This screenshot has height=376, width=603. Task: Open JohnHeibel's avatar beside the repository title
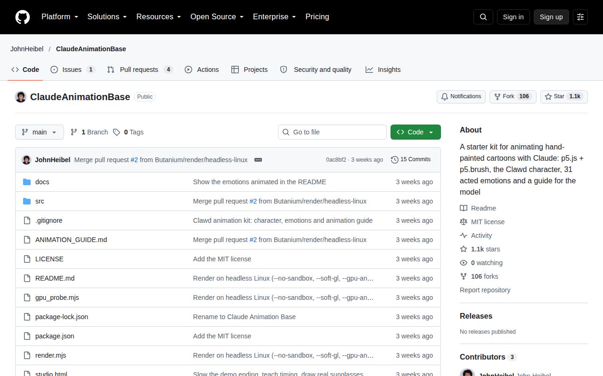coord(21,97)
